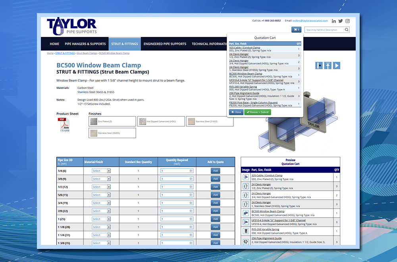Open Material/Finish dropdown for 5/8 (15) row
This screenshot has width=397, height=262.
point(101,195)
